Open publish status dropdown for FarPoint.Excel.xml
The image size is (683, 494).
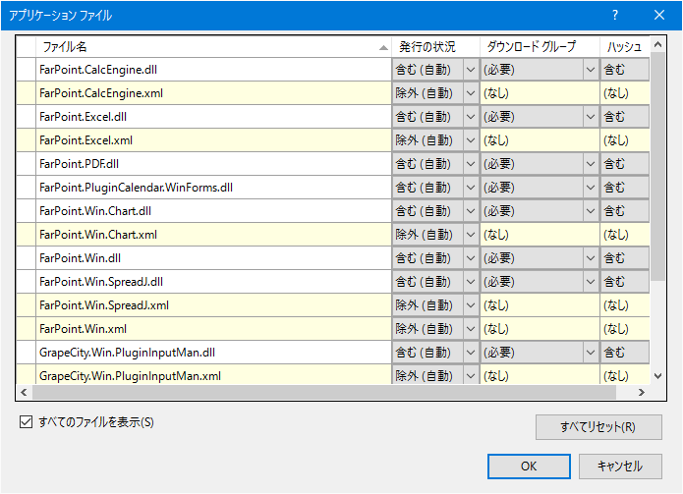click(471, 140)
